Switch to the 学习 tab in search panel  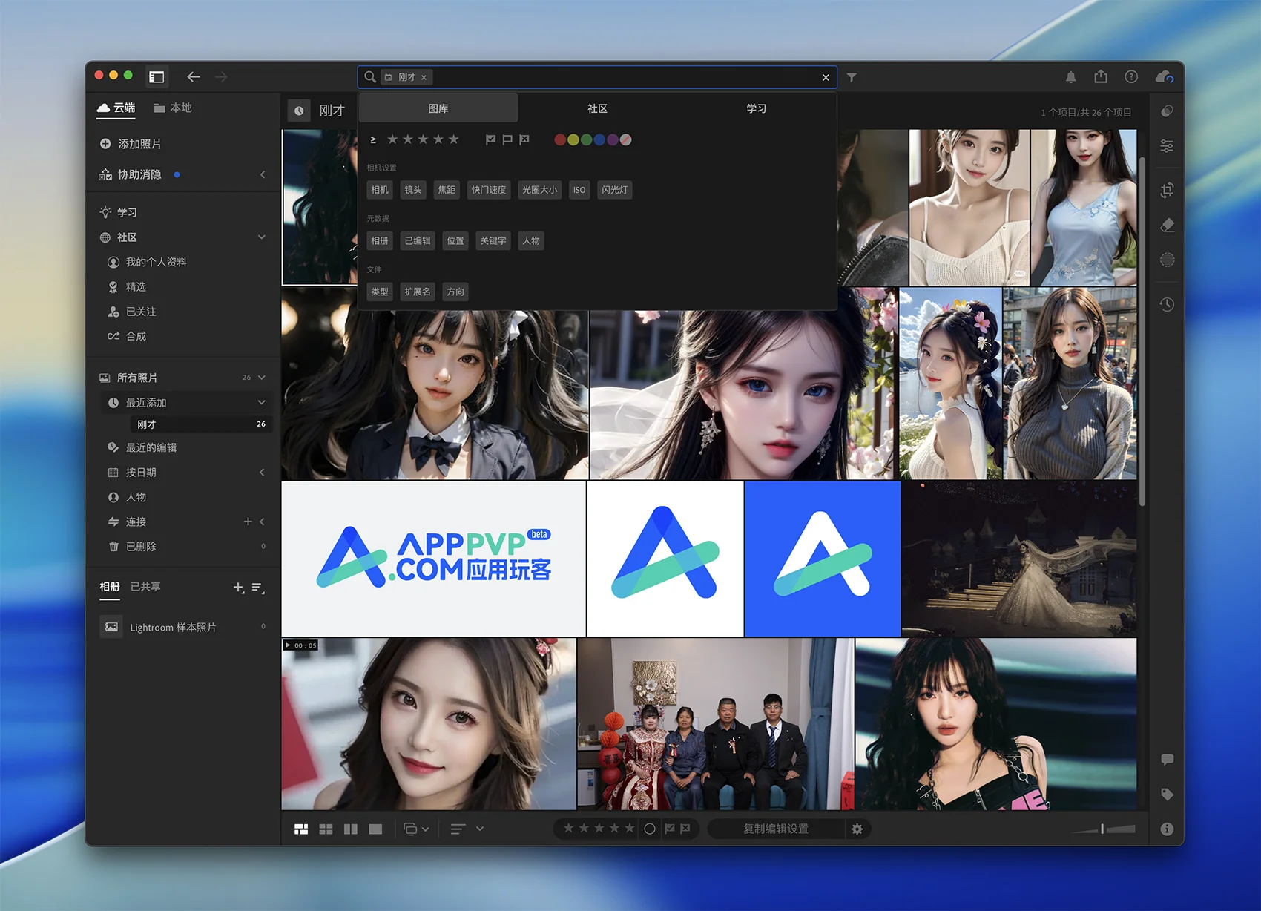(756, 108)
